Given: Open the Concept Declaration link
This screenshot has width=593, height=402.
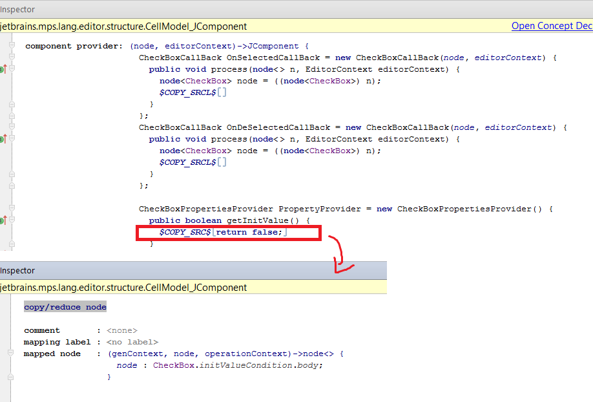Looking at the screenshot, I should point(552,26).
